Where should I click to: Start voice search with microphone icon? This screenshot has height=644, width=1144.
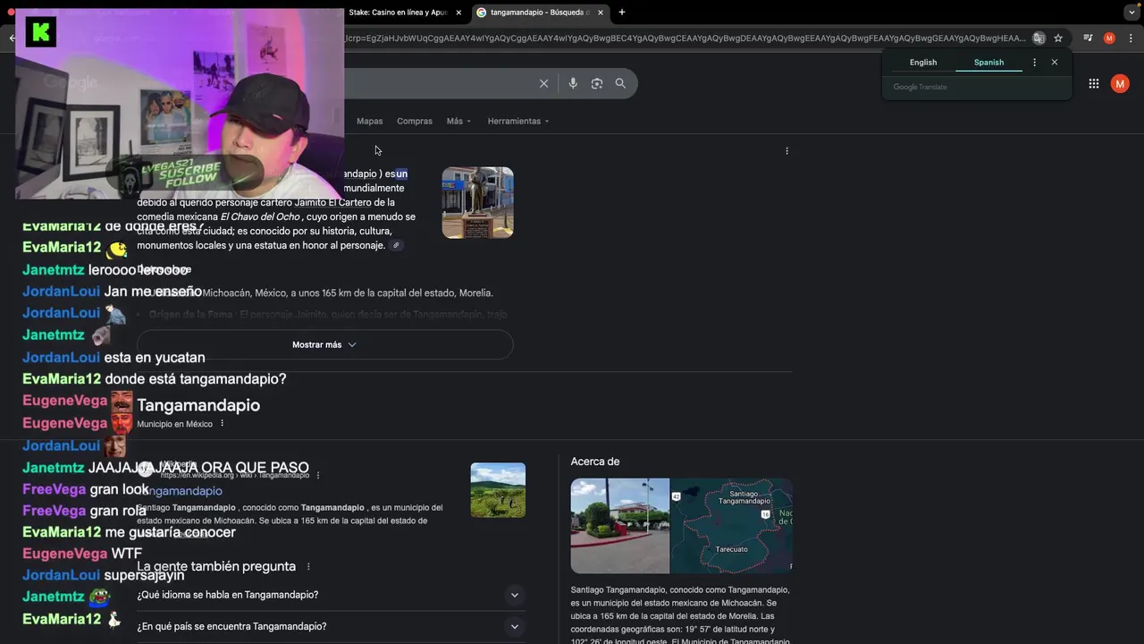tap(573, 83)
